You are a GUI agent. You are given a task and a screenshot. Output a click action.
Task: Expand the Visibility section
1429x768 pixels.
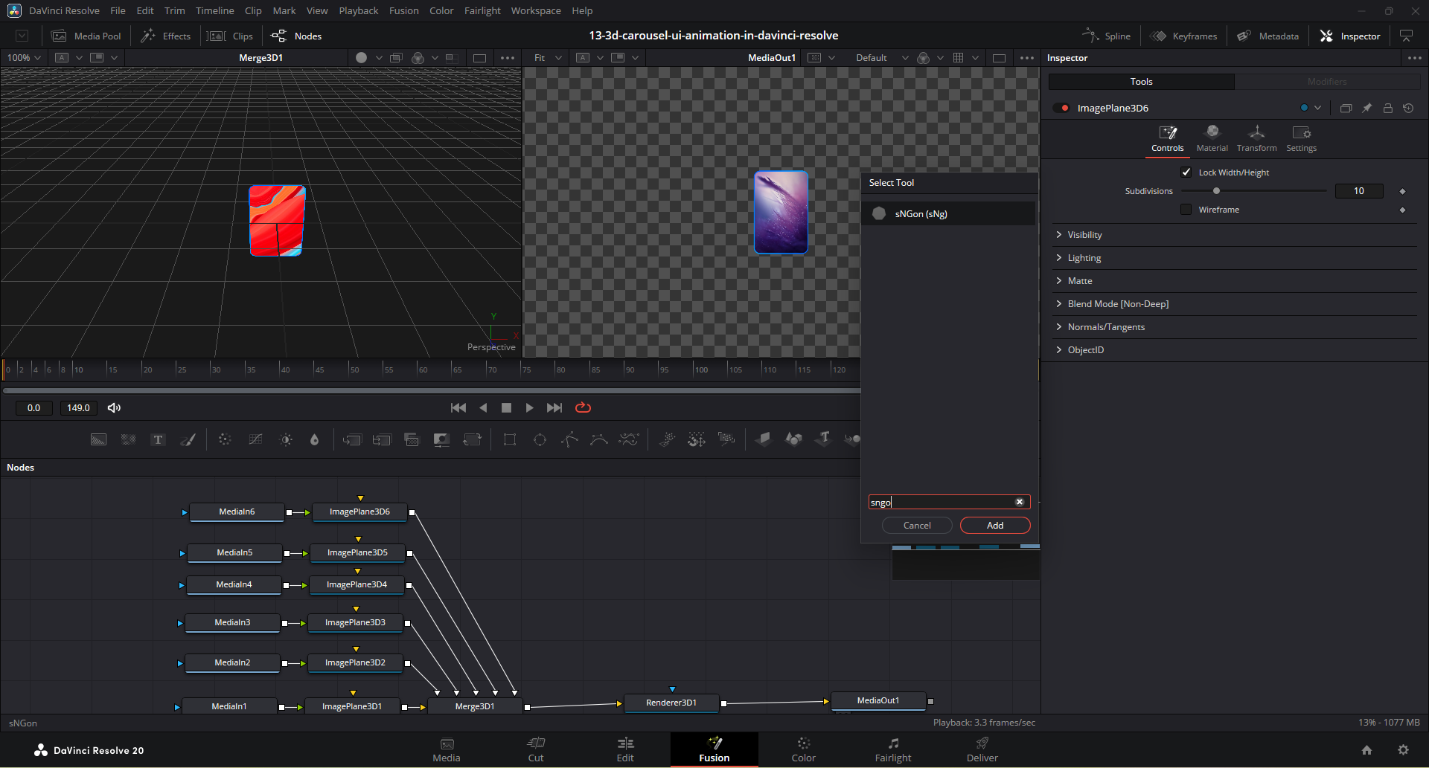click(x=1084, y=235)
